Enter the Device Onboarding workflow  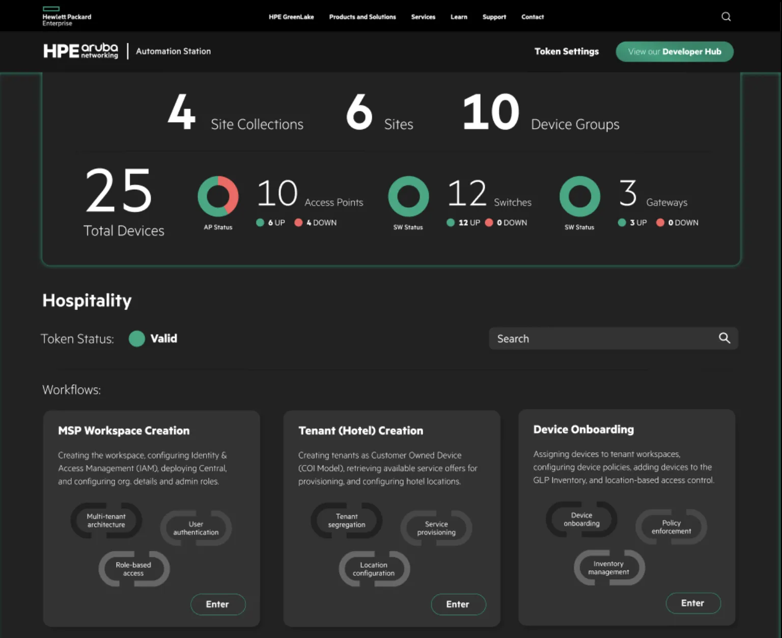pos(693,603)
